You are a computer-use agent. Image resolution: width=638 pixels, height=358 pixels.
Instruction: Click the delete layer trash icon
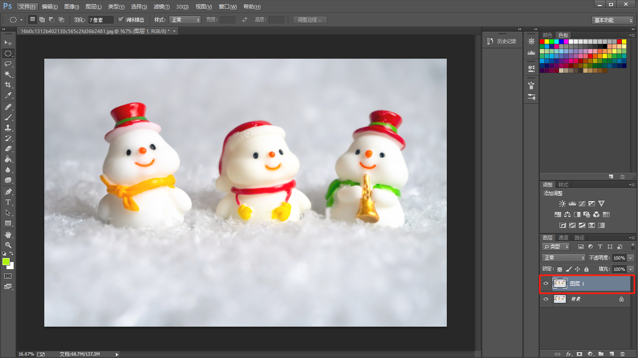click(x=622, y=354)
